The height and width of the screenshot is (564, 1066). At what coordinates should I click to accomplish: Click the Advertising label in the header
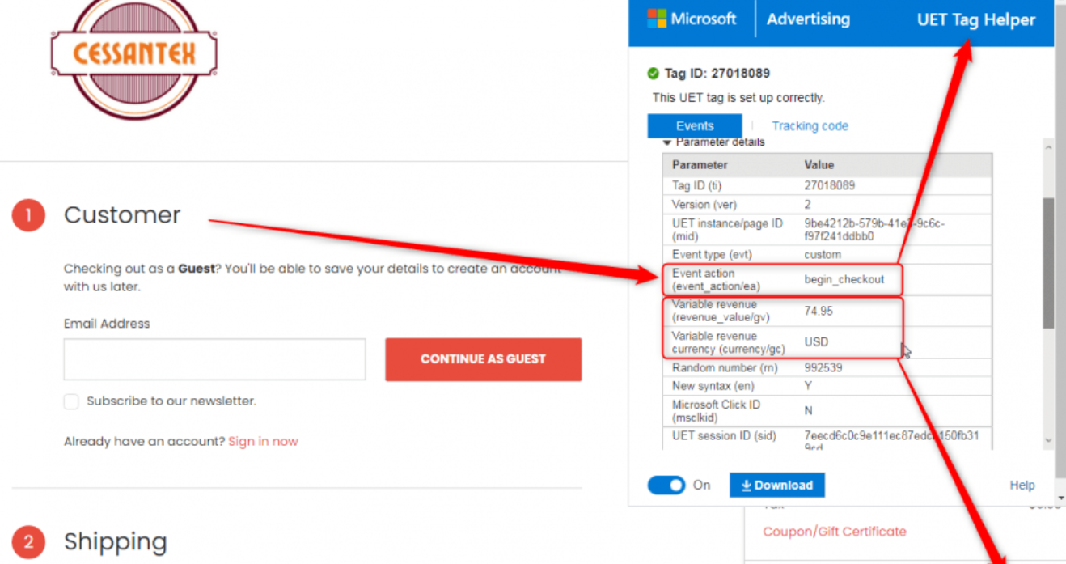pos(808,19)
